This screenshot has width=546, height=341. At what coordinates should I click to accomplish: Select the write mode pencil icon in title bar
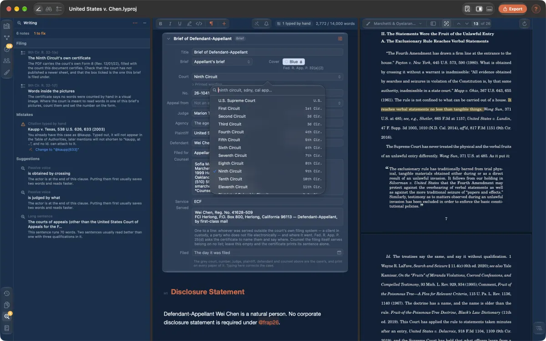point(39,9)
